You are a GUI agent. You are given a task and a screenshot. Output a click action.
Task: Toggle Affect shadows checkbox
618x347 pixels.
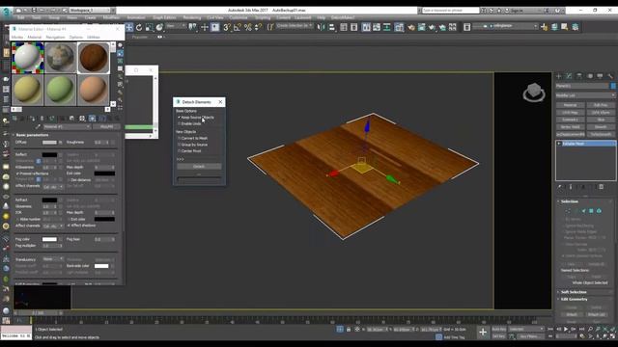69,226
